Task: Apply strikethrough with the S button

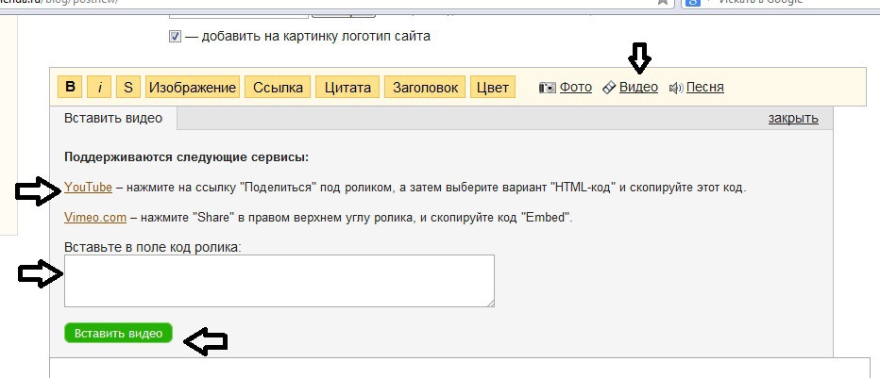Action: pos(128,88)
